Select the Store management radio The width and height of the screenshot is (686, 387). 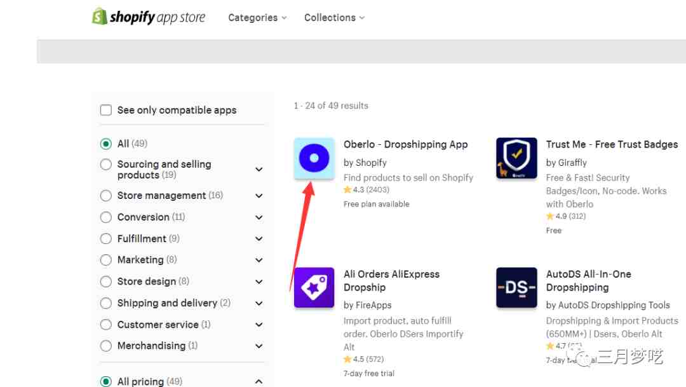click(x=106, y=195)
